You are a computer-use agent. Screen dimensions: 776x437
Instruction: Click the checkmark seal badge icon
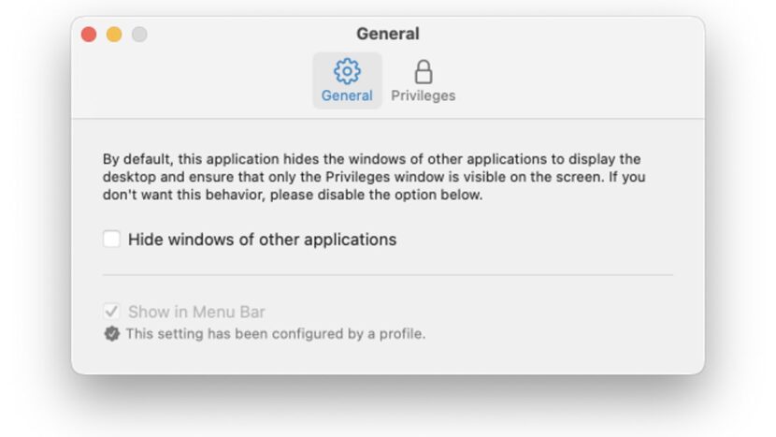point(111,334)
